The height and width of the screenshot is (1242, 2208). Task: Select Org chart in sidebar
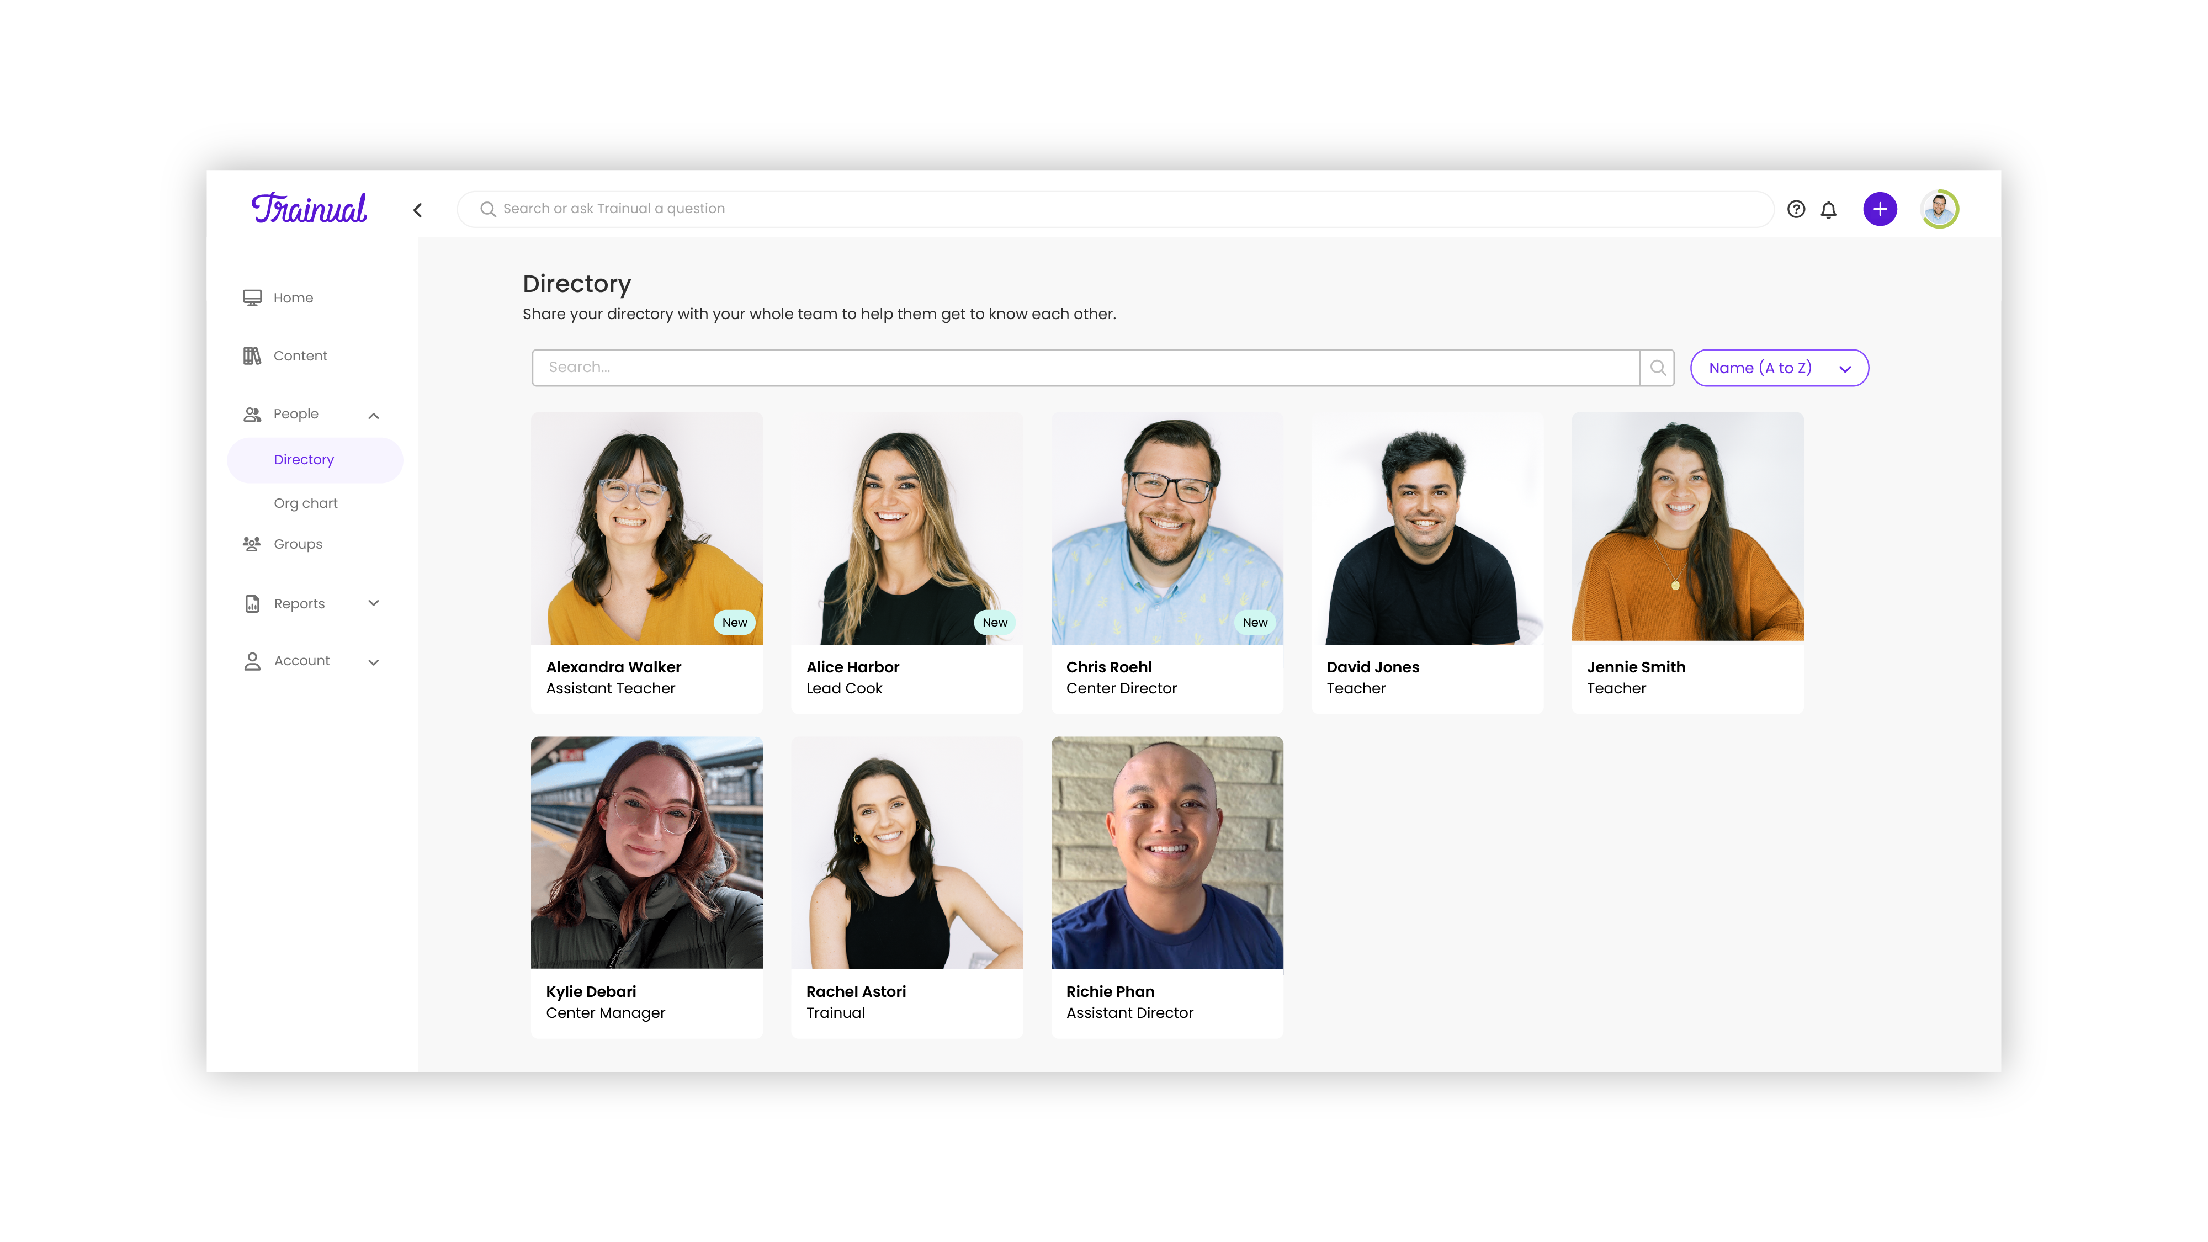[x=305, y=503]
